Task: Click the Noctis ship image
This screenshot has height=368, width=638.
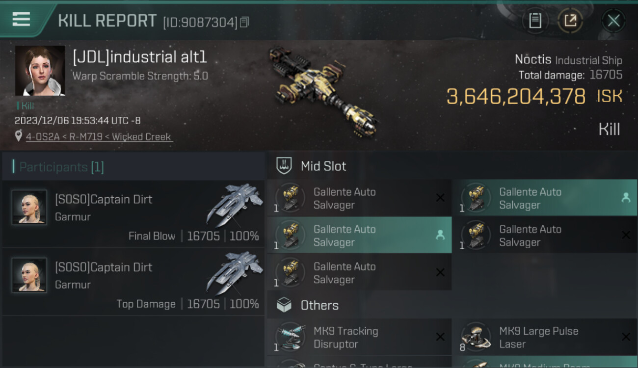Action: point(323,92)
